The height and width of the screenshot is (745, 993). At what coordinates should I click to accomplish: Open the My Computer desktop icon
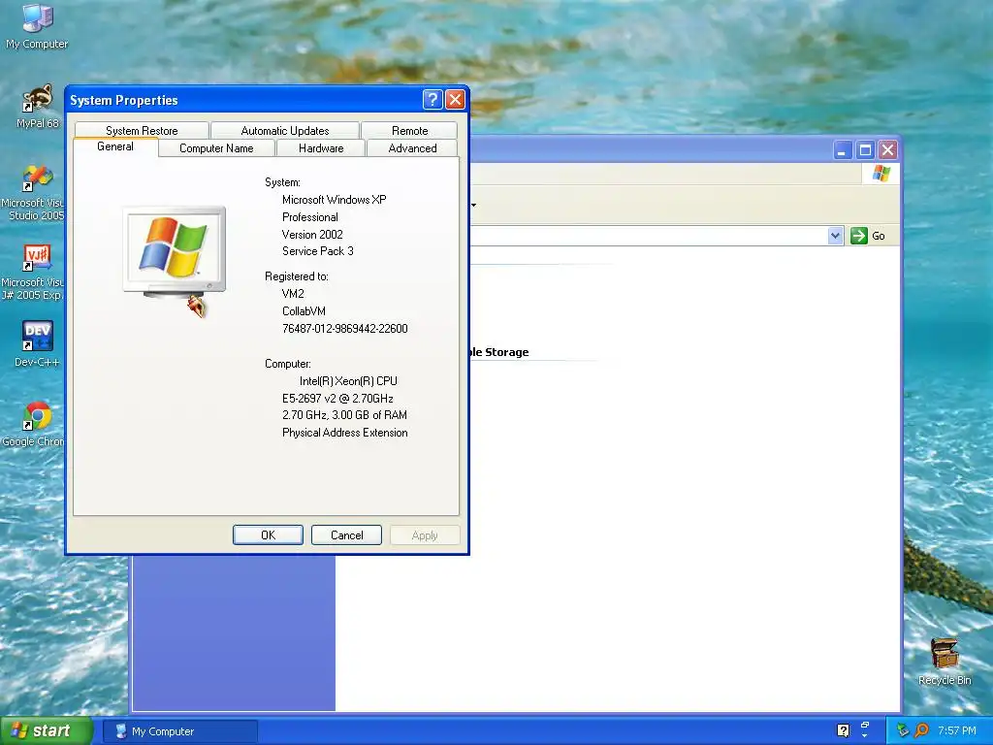point(37,26)
